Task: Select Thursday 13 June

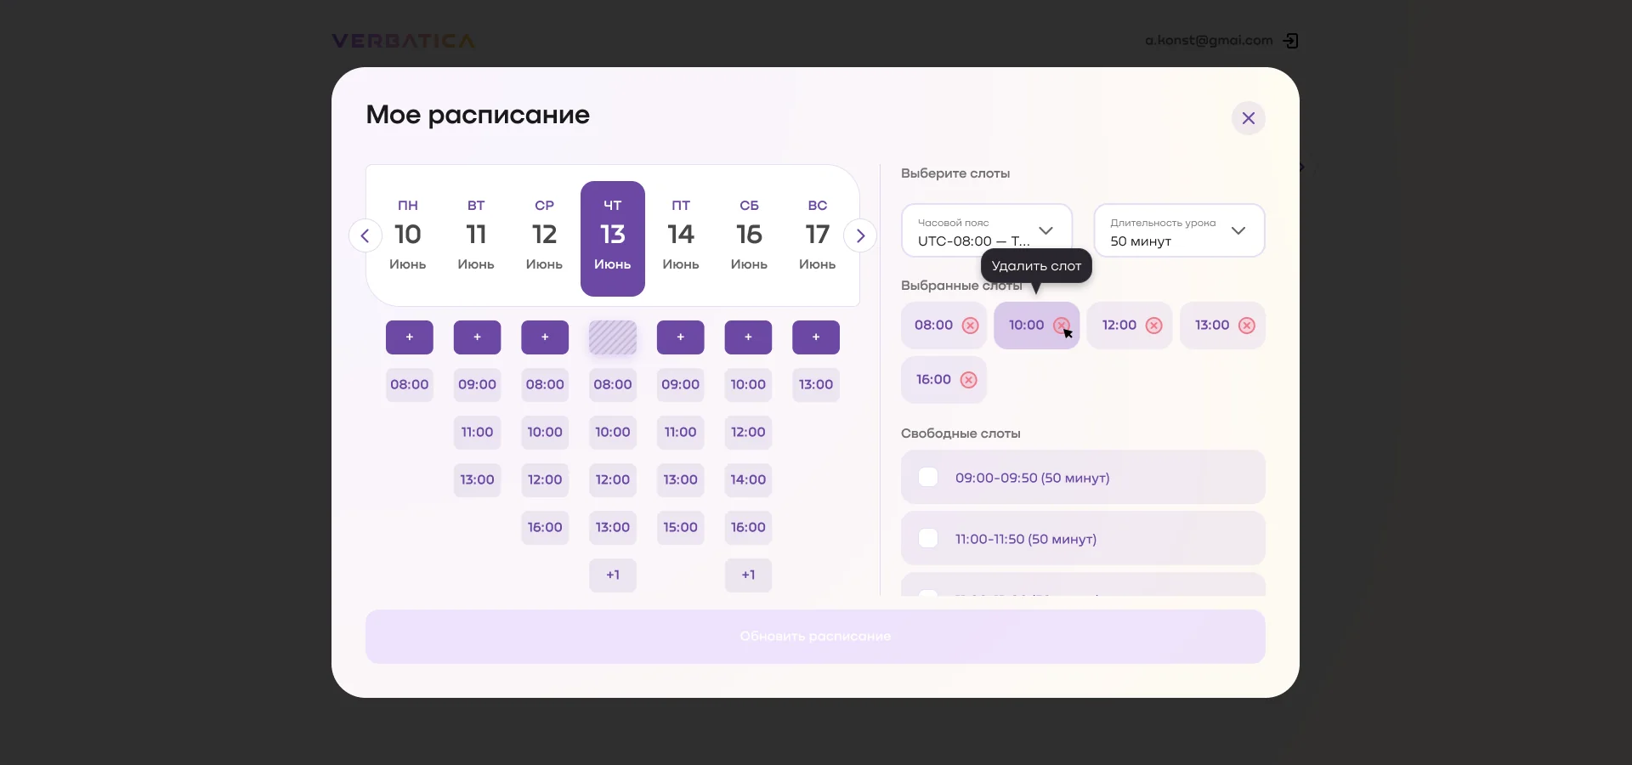Action: point(613,239)
